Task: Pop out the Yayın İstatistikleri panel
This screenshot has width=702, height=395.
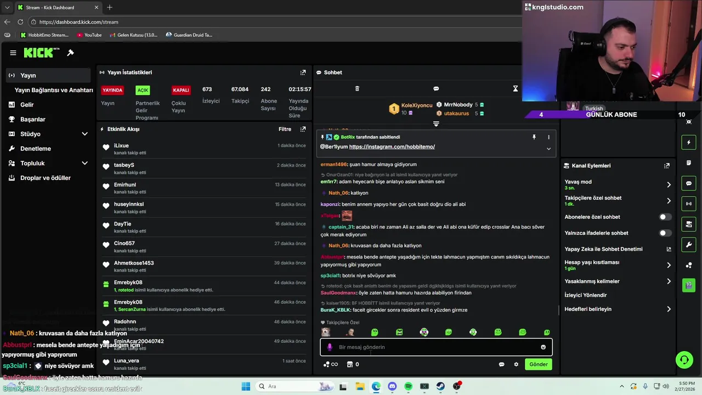Action: [x=303, y=72]
